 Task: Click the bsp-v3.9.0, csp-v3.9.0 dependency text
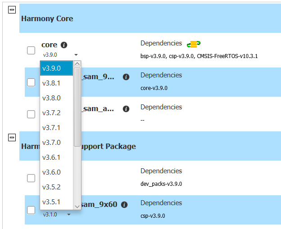tap(199, 56)
